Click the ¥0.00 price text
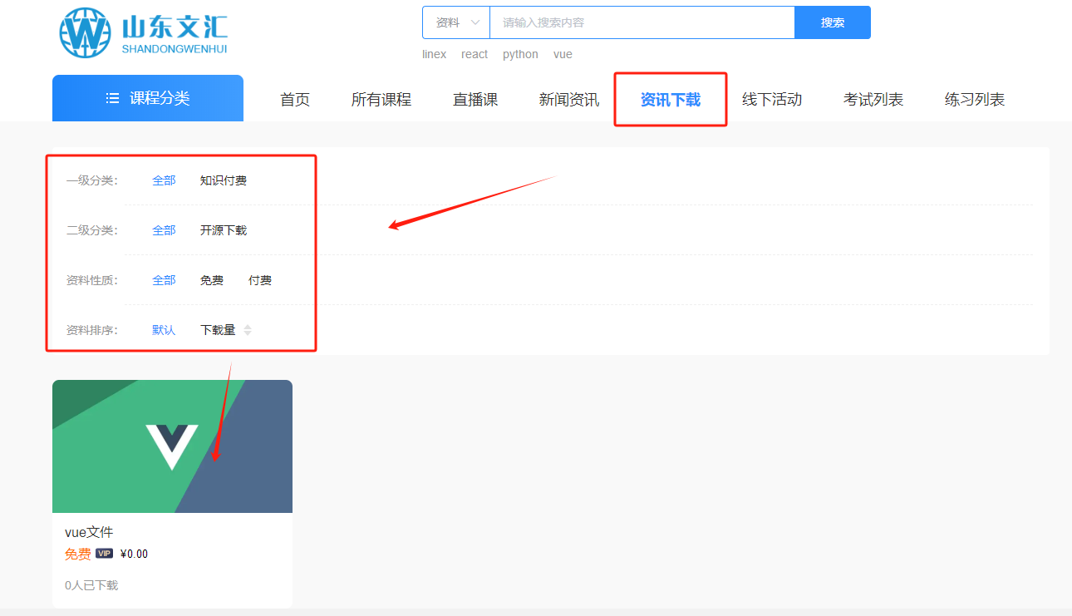Image resolution: width=1072 pixels, height=616 pixels. 134,554
